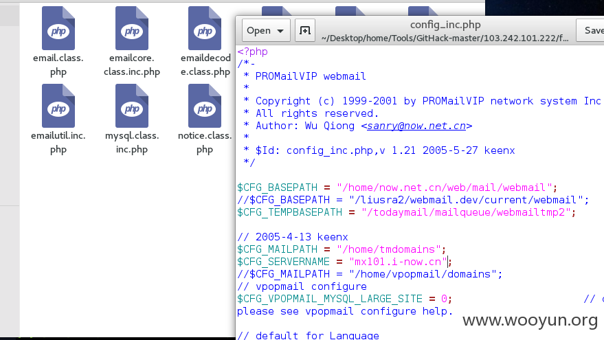
Task: Click the emaildecode.class.php filename label
Action: 205,65
